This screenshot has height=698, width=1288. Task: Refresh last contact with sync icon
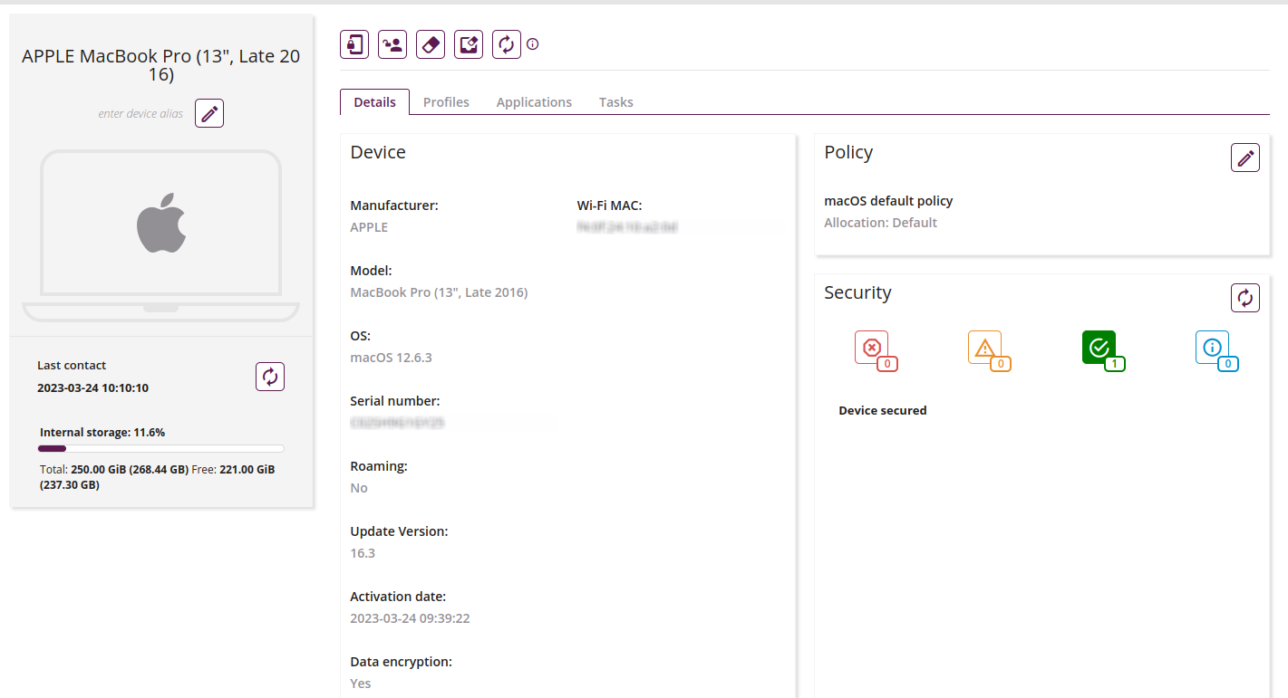point(270,377)
